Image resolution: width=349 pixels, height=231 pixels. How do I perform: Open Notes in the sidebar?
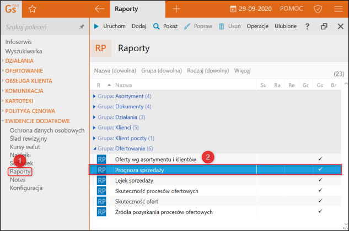coord(18,180)
